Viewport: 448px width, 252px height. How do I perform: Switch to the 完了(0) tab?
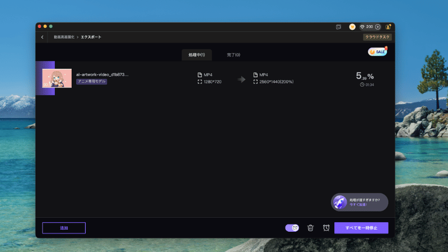tap(234, 55)
